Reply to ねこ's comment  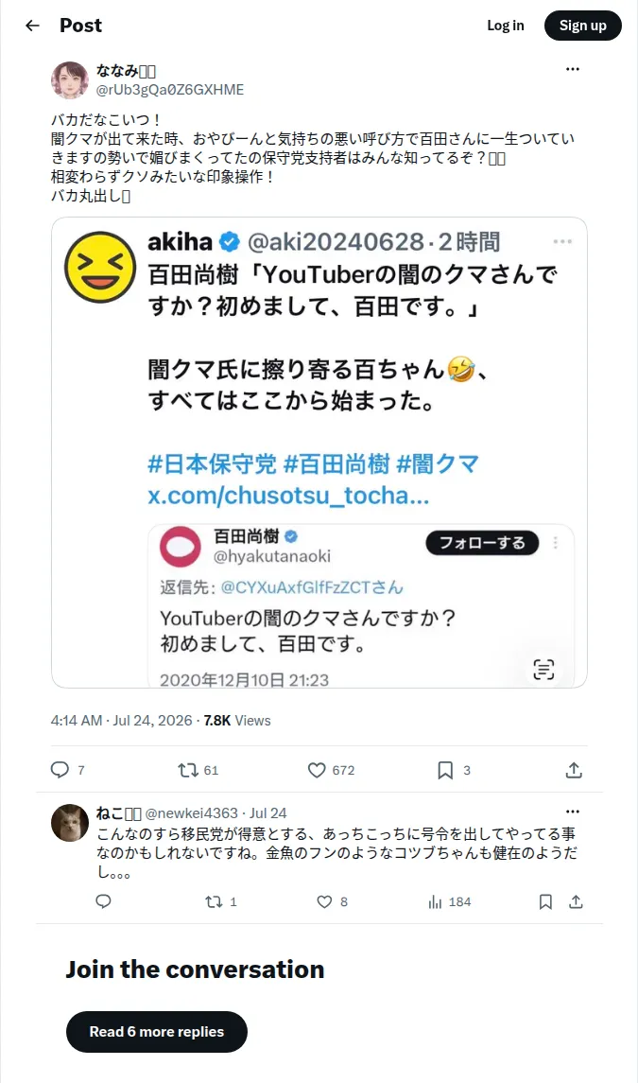103,901
